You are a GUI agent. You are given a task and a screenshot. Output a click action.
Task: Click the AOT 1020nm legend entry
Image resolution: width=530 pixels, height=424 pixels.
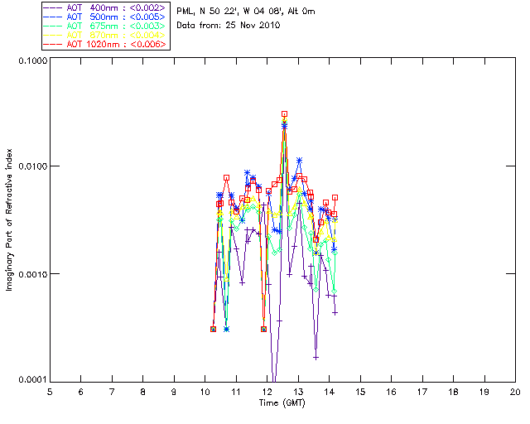(x=104, y=44)
